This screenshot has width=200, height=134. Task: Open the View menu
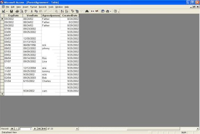(18, 7)
